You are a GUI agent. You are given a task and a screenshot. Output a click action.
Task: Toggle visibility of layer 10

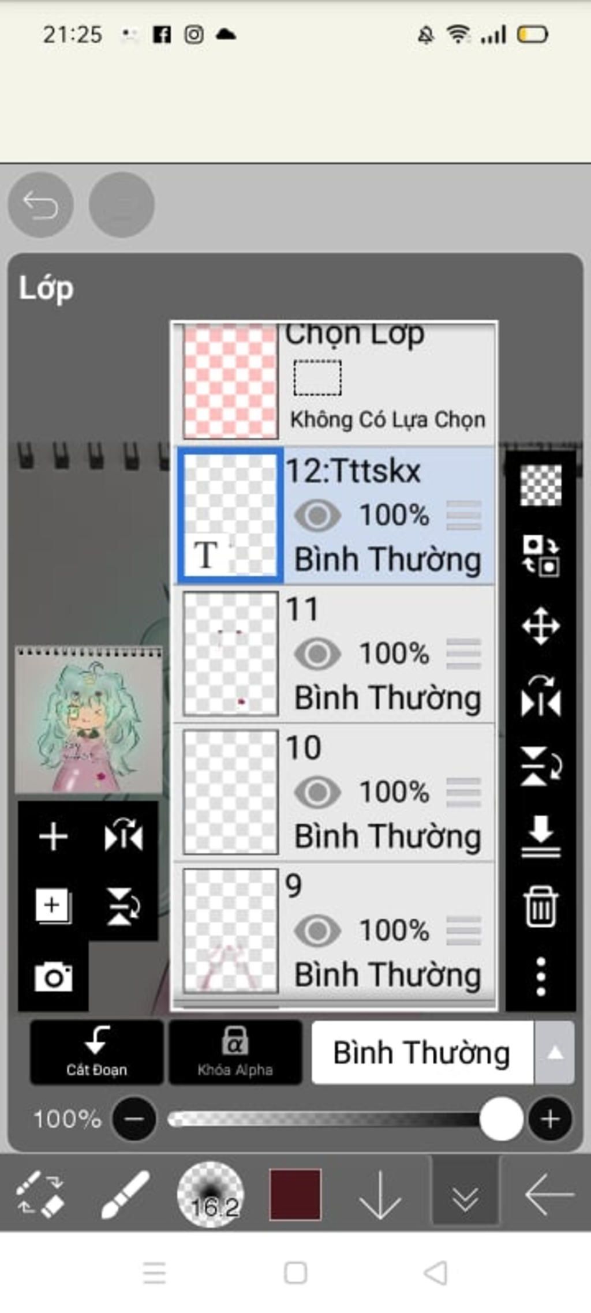click(317, 792)
